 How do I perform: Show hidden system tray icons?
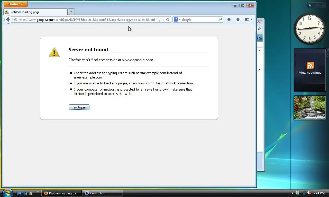point(293,193)
